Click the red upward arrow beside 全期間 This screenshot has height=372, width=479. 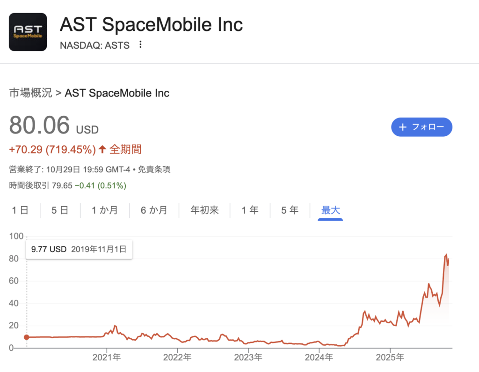coord(102,149)
